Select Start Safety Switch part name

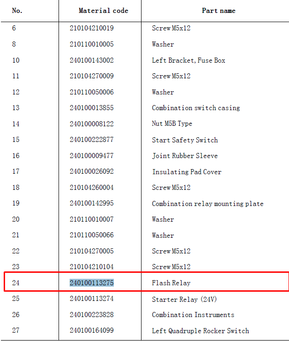pos(185,140)
